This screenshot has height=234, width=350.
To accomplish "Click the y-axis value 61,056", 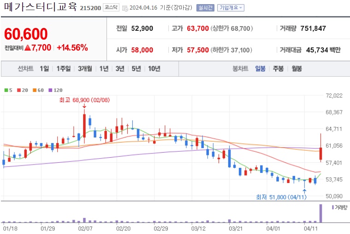I will click(334, 146).
